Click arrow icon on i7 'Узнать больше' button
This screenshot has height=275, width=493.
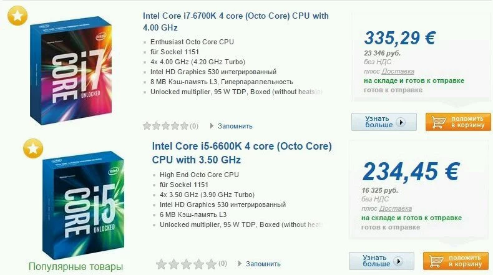click(x=401, y=122)
